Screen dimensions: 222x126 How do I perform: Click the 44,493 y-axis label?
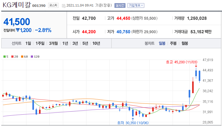click(x=208, y=70)
